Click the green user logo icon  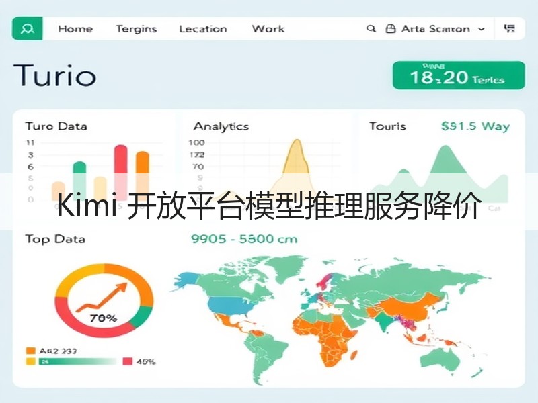tap(28, 29)
